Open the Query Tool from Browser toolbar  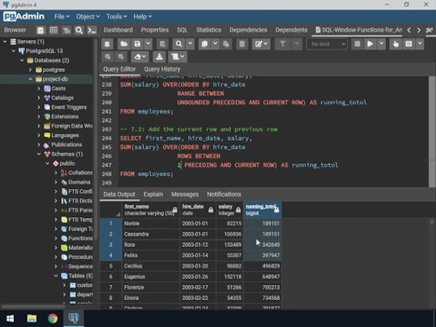pyautogui.click(x=40, y=30)
